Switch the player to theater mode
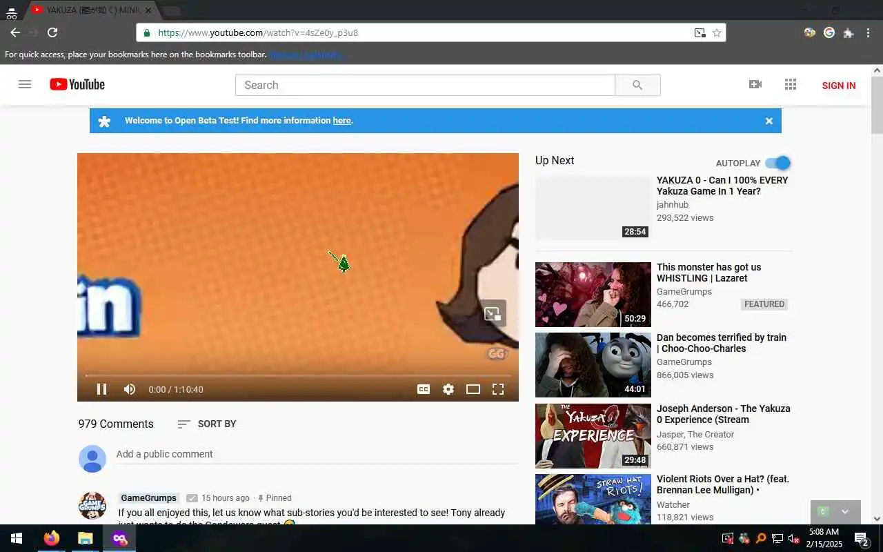This screenshot has height=552, width=883. point(473,389)
